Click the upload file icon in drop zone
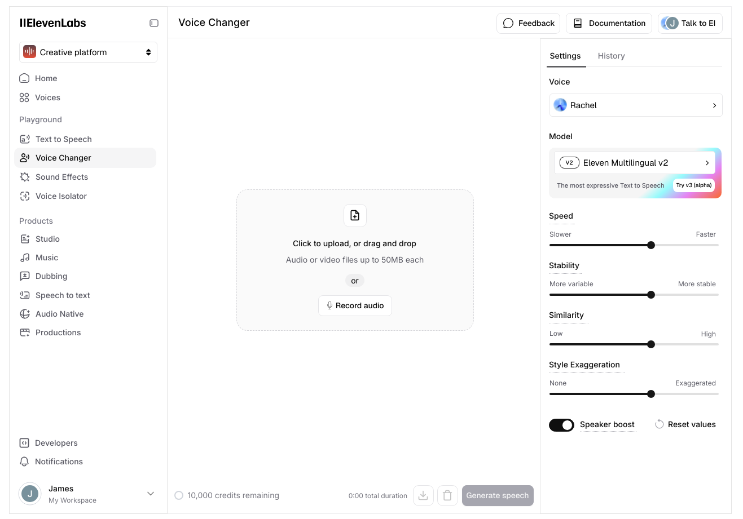 tap(355, 215)
